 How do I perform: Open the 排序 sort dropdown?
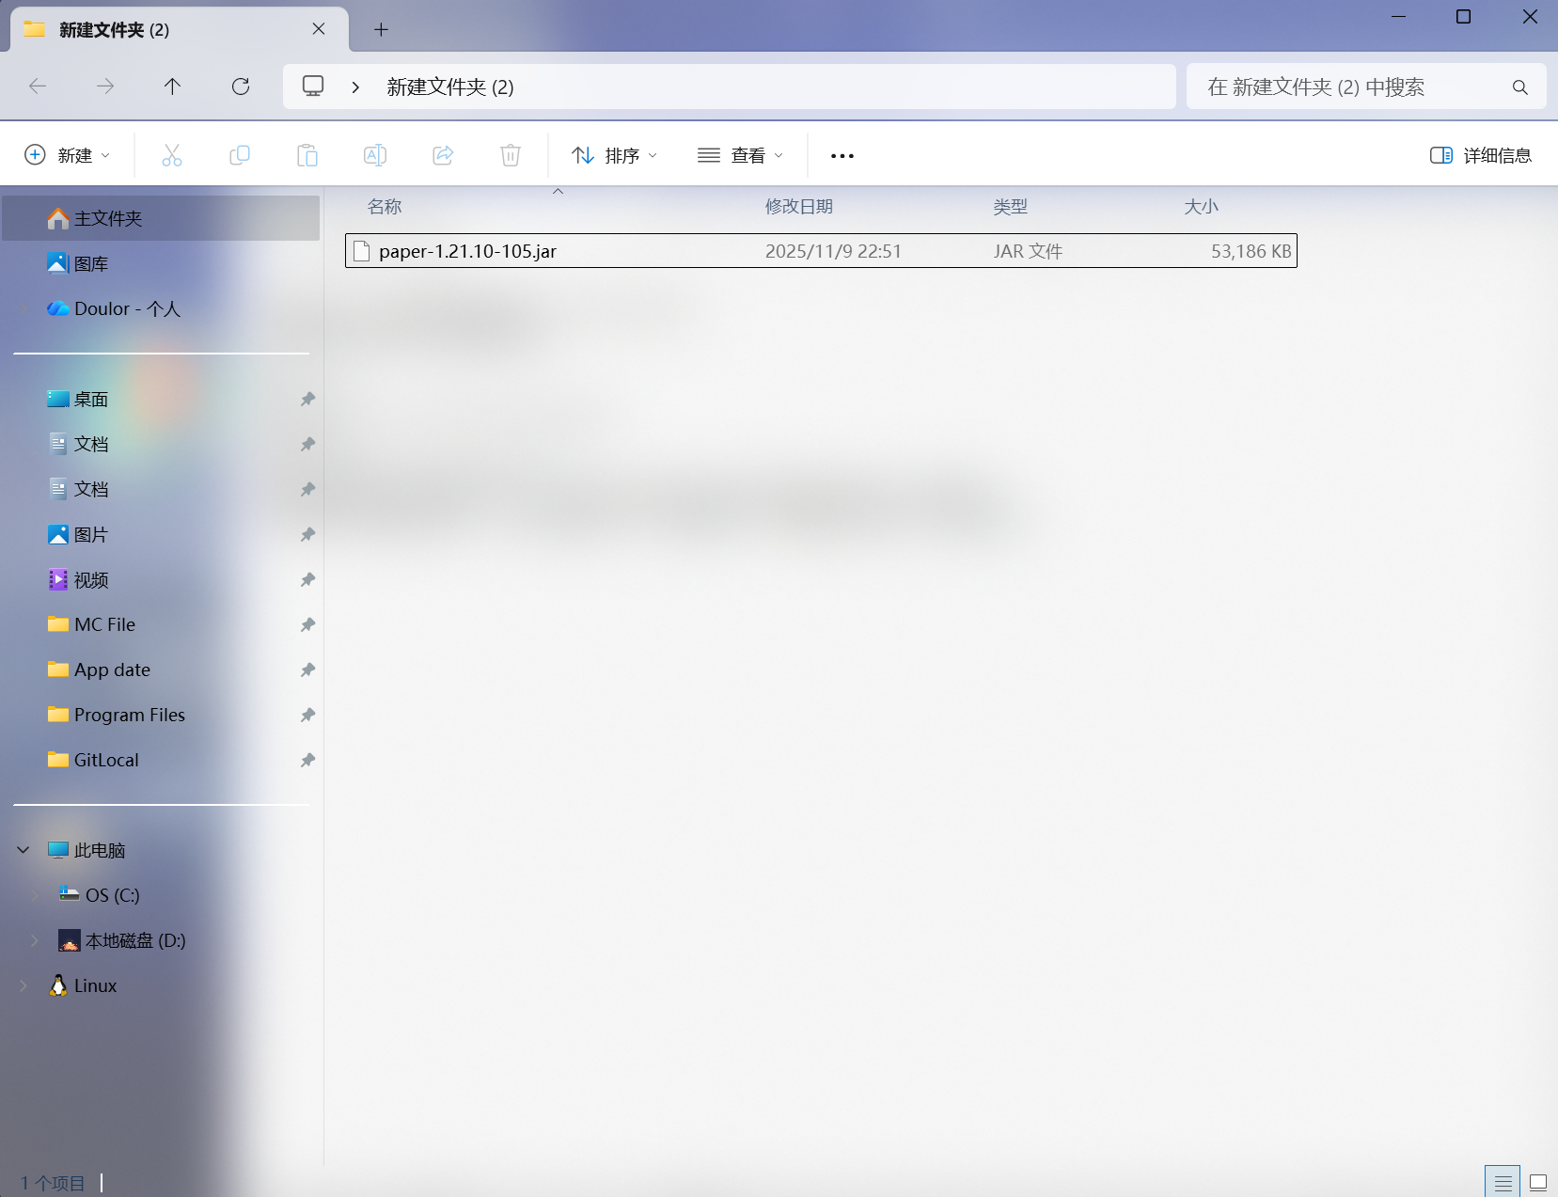coord(615,155)
